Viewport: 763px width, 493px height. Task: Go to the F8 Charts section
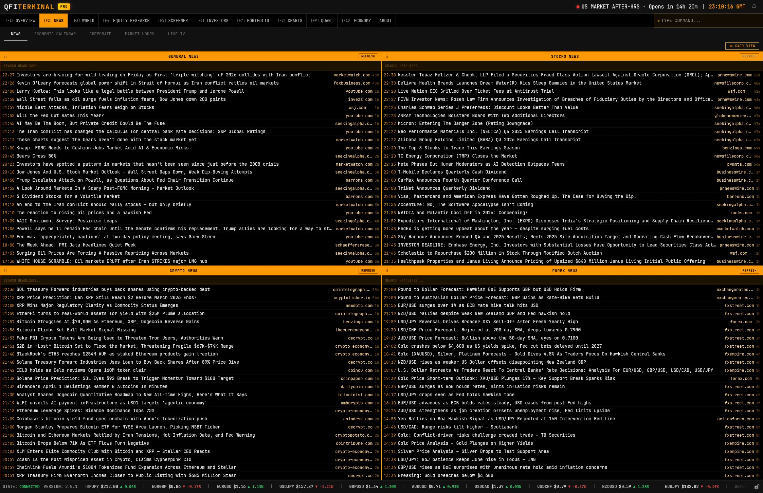[x=290, y=21]
